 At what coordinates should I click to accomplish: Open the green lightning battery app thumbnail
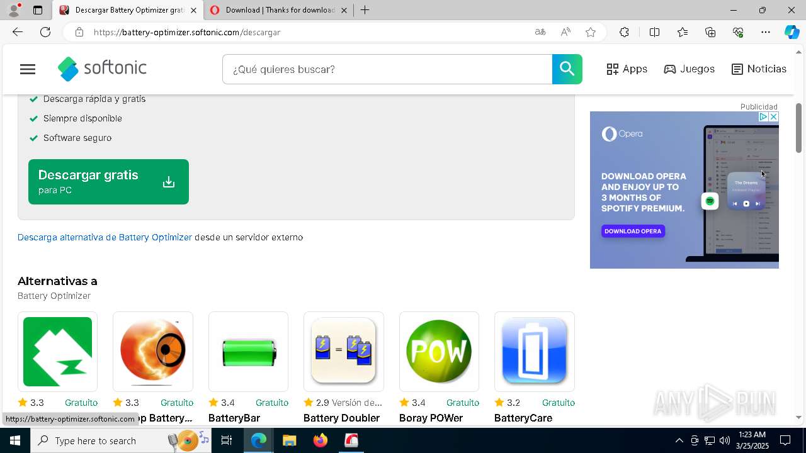point(57,352)
